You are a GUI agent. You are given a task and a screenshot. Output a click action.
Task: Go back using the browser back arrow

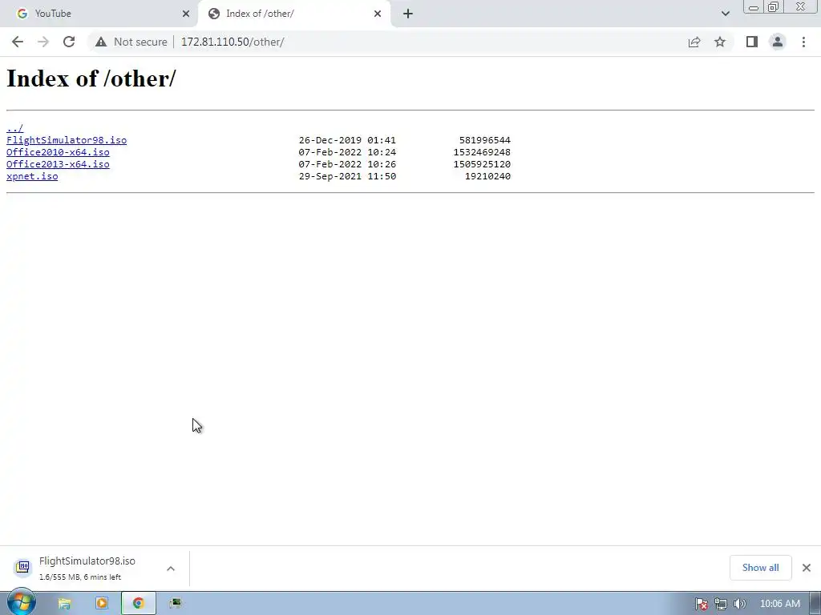click(18, 42)
